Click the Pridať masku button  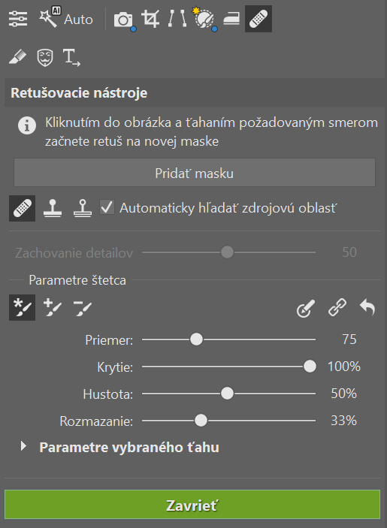pos(195,173)
